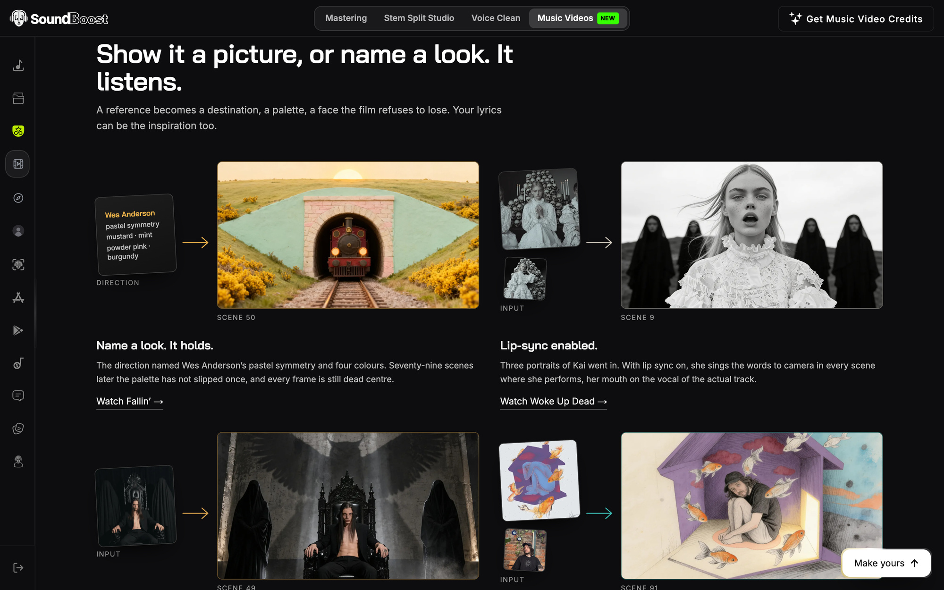Click the Google Play icon in sidebar
This screenshot has height=590, width=944.
click(x=18, y=330)
